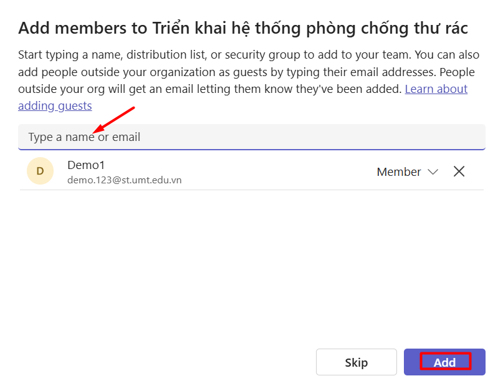Open the Learn about adding guests link
503x391 pixels.
pyautogui.click(x=436, y=89)
